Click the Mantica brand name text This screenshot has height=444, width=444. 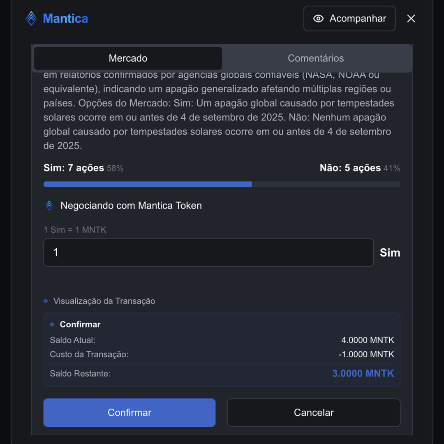(65, 18)
